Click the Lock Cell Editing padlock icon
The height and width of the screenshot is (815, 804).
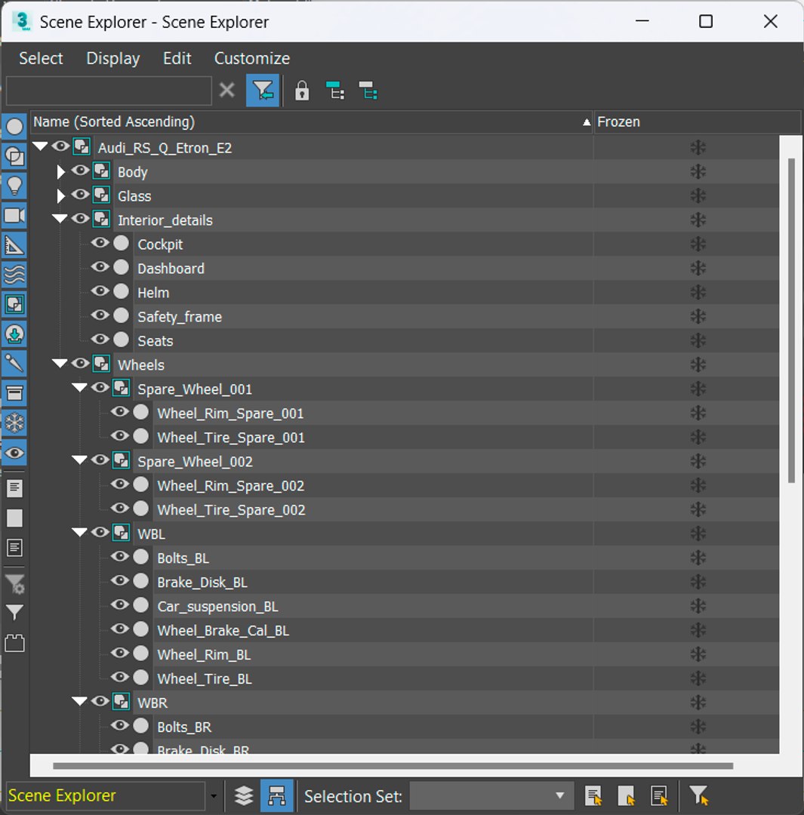coord(302,91)
